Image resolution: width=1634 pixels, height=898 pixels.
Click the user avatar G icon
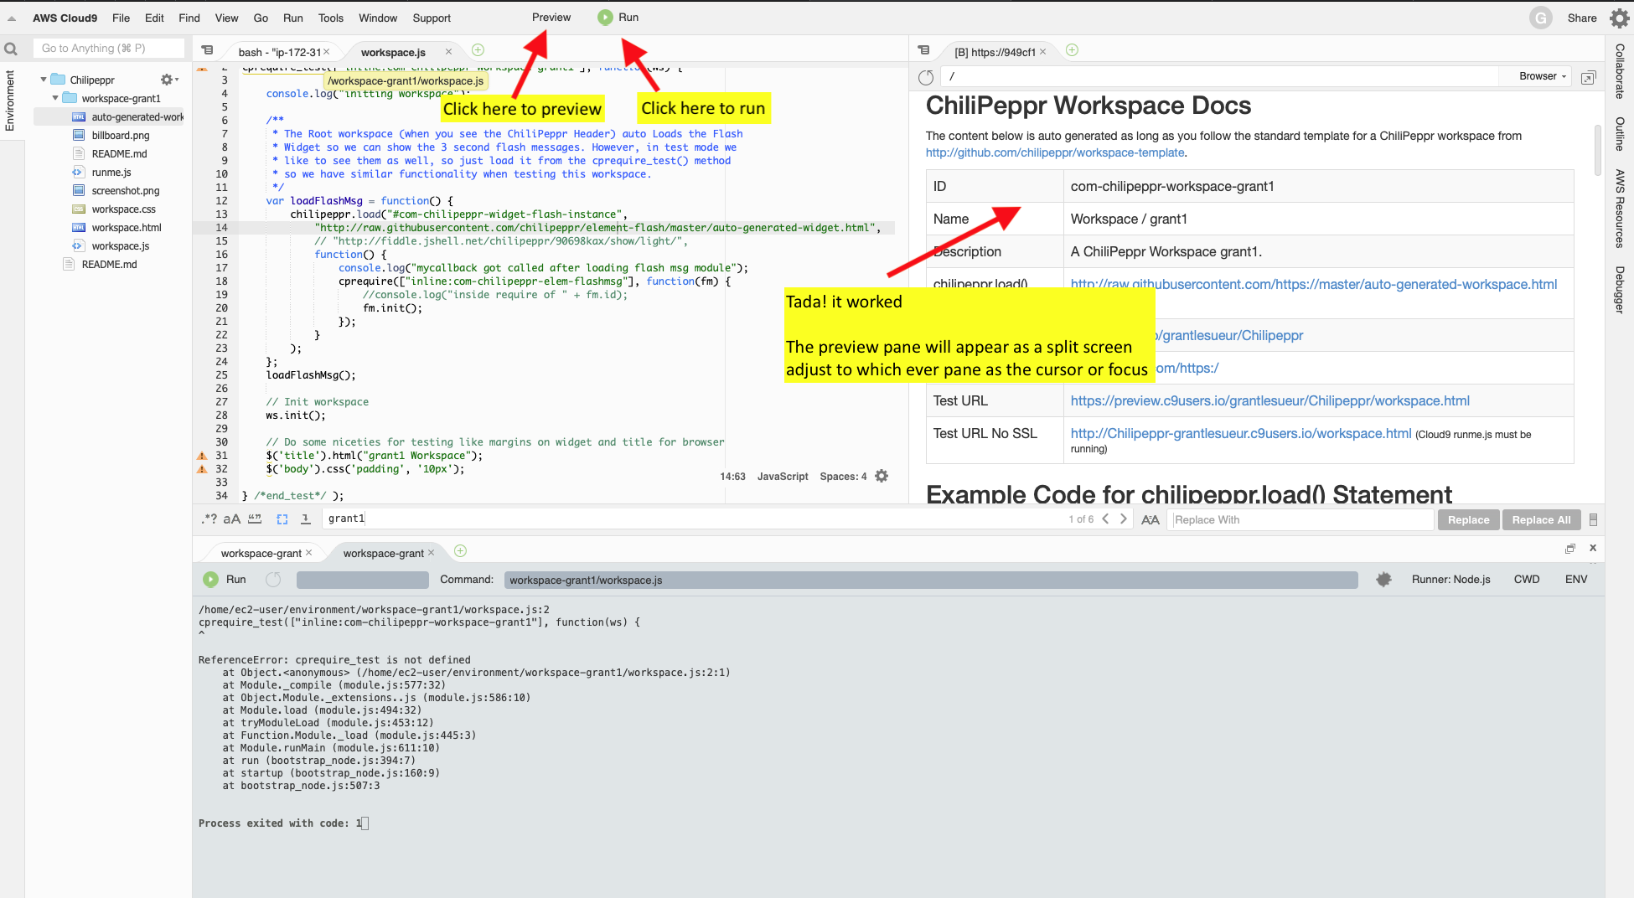tap(1540, 18)
